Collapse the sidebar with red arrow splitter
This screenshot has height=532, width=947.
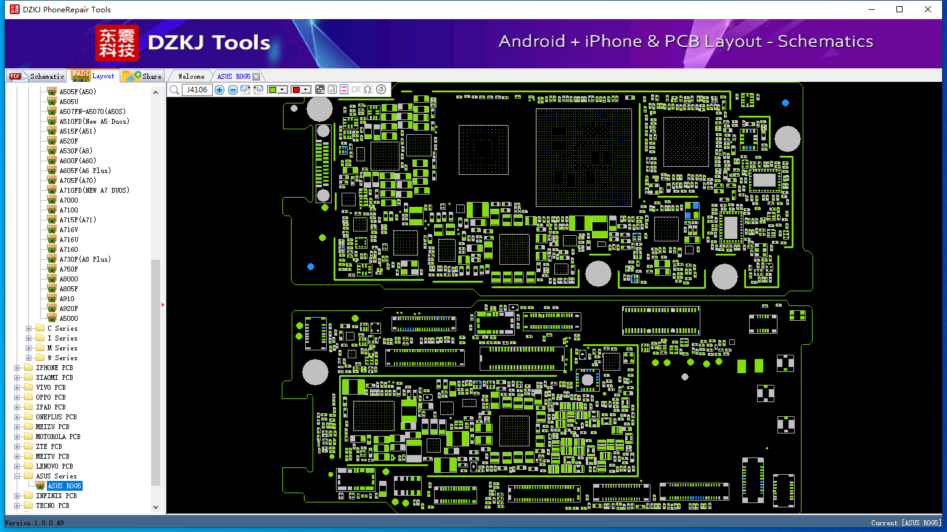coord(163,304)
